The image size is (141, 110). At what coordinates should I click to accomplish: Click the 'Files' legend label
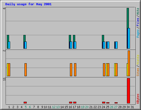[138, 22]
